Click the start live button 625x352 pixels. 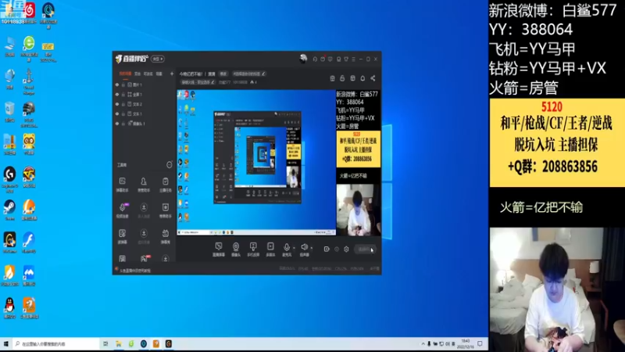click(x=365, y=249)
